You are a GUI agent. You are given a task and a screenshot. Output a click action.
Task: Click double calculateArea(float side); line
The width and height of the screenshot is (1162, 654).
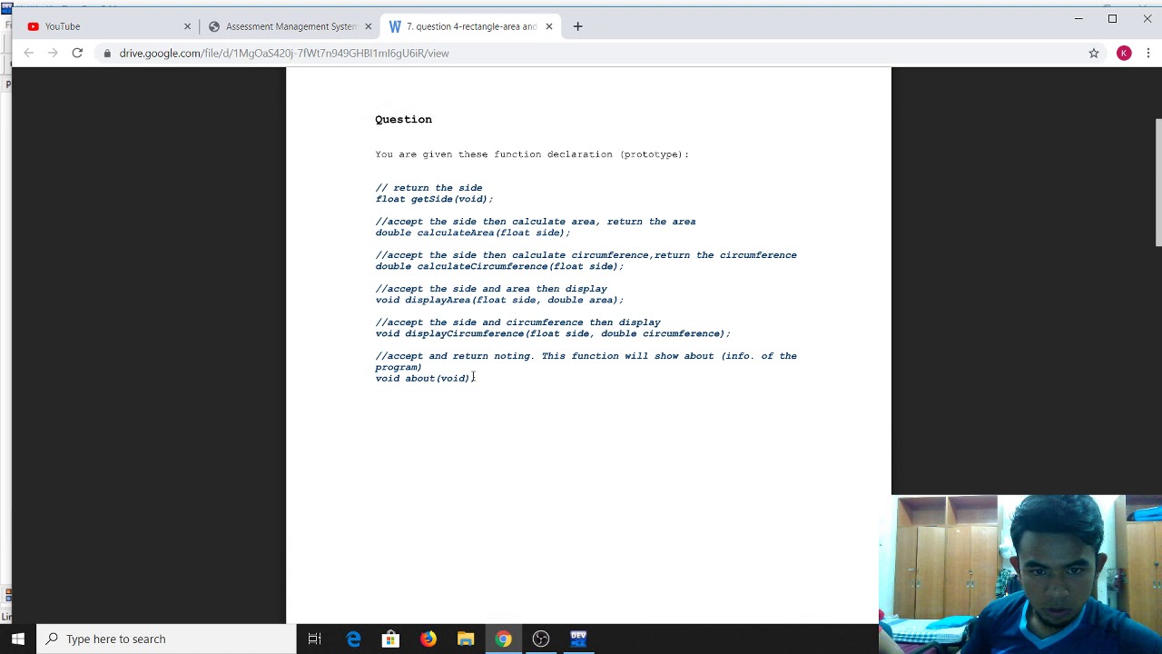pyautogui.click(x=473, y=233)
